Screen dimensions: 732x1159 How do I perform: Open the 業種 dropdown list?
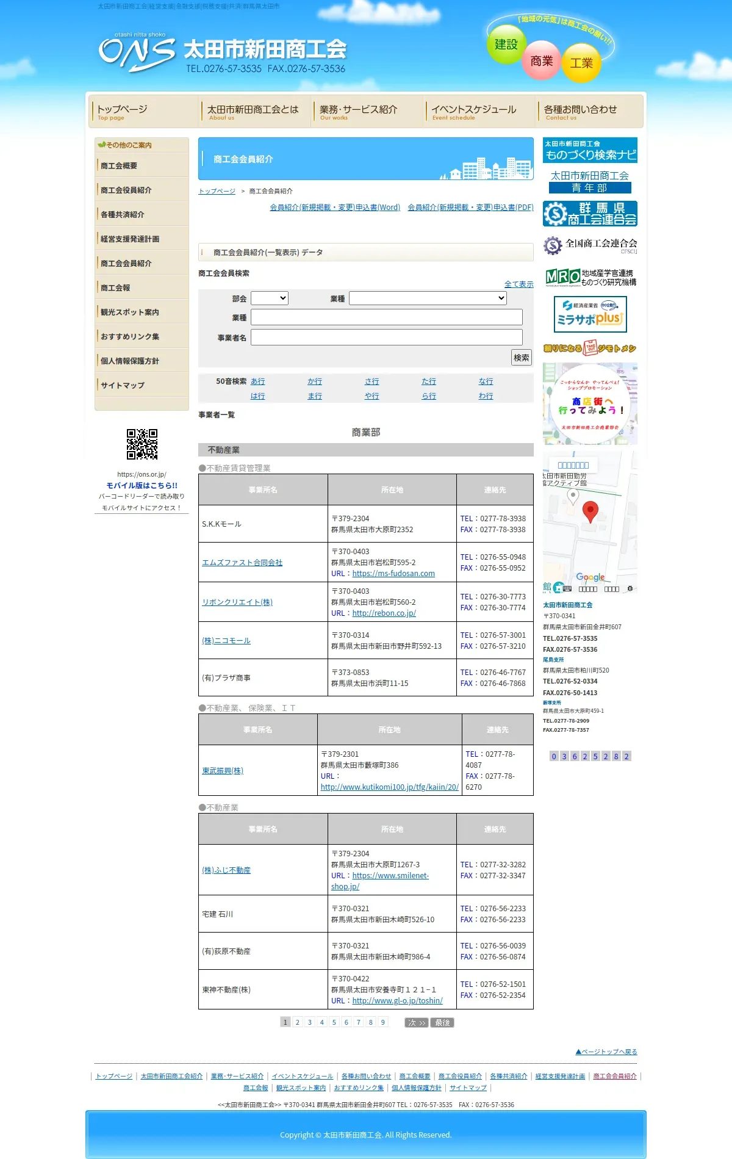pyautogui.click(x=428, y=298)
